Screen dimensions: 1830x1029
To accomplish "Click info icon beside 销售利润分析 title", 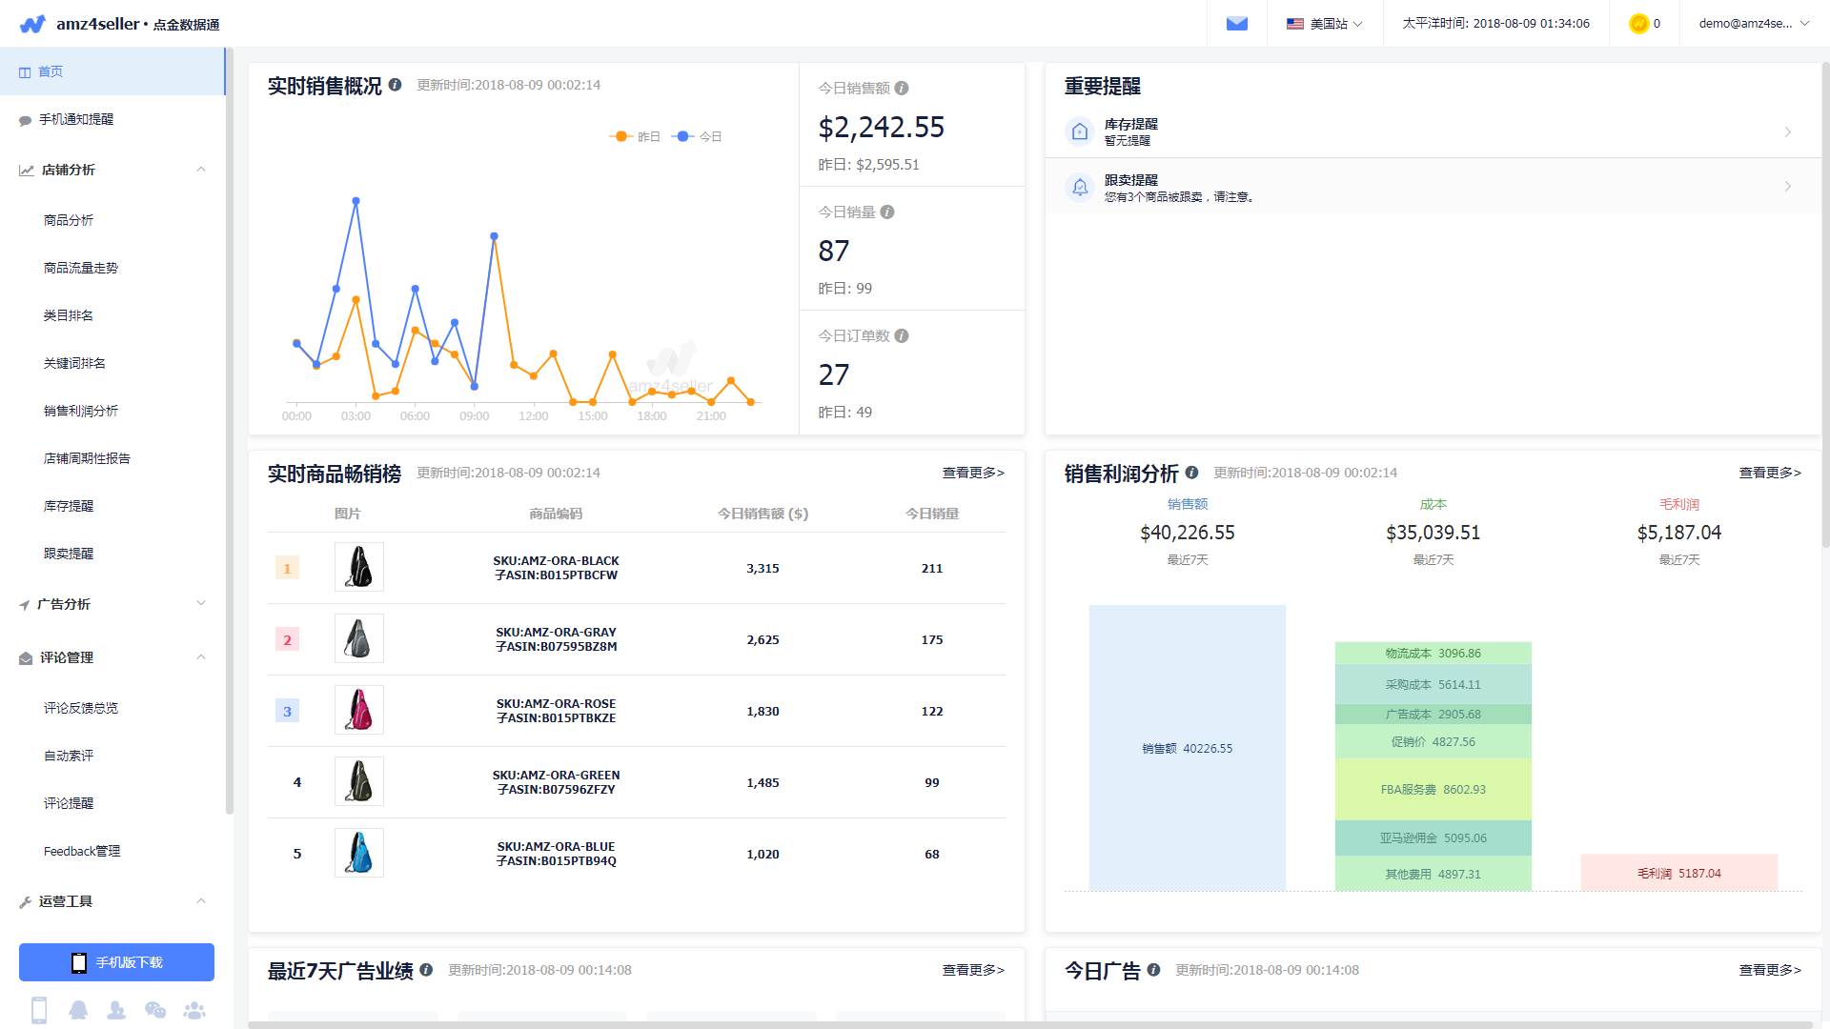I will (1191, 473).
